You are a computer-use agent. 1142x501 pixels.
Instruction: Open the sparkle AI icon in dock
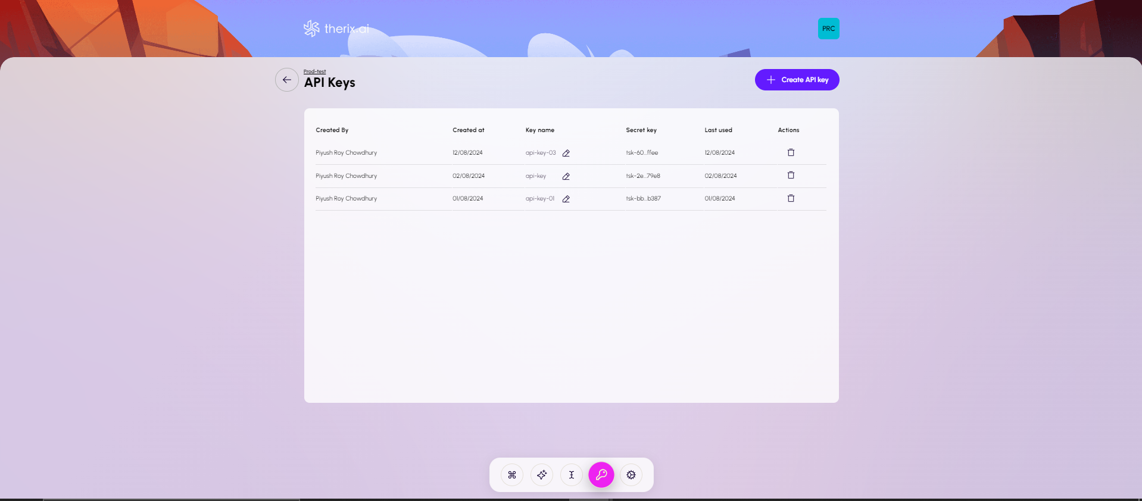coord(542,475)
